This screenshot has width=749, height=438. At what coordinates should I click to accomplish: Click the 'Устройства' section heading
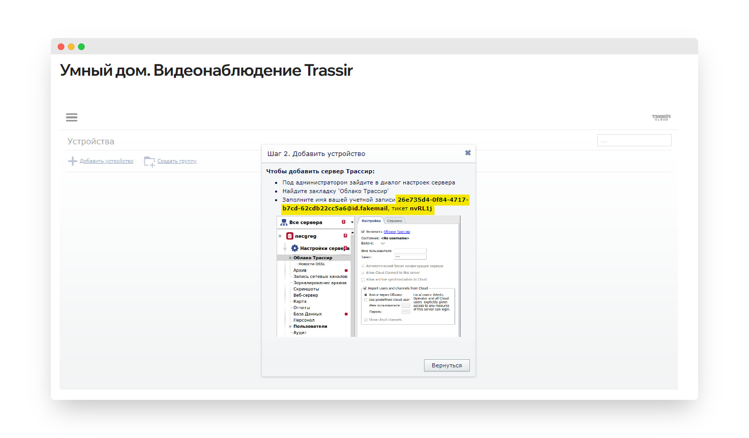pyautogui.click(x=91, y=141)
